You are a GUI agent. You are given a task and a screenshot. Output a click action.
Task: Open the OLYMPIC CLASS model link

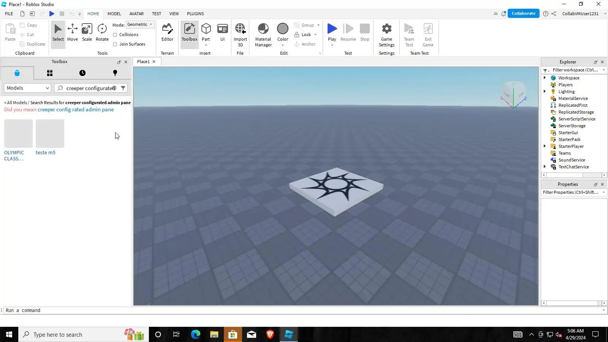pos(14,156)
